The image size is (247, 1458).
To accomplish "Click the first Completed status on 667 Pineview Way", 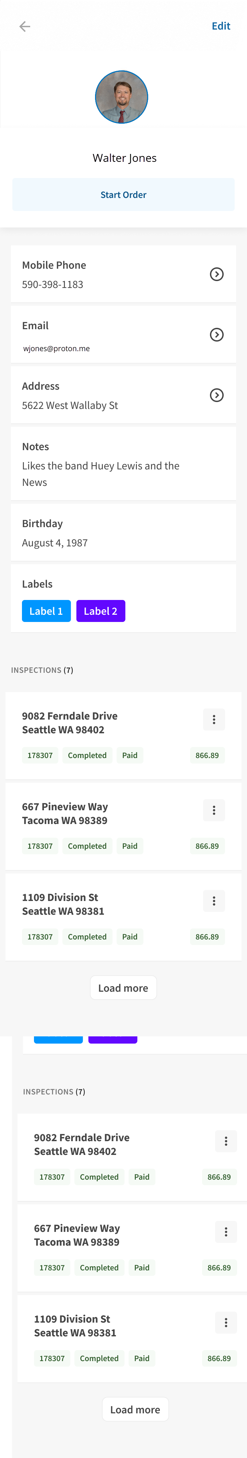I will [x=87, y=846].
